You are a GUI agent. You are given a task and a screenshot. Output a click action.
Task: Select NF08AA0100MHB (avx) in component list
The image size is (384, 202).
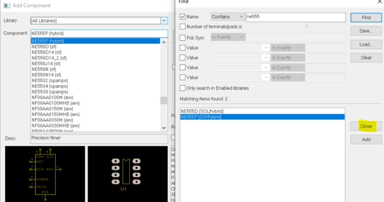pos(95,103)
